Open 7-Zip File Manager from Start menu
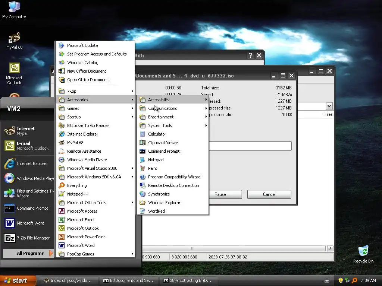 pos(28,238)
